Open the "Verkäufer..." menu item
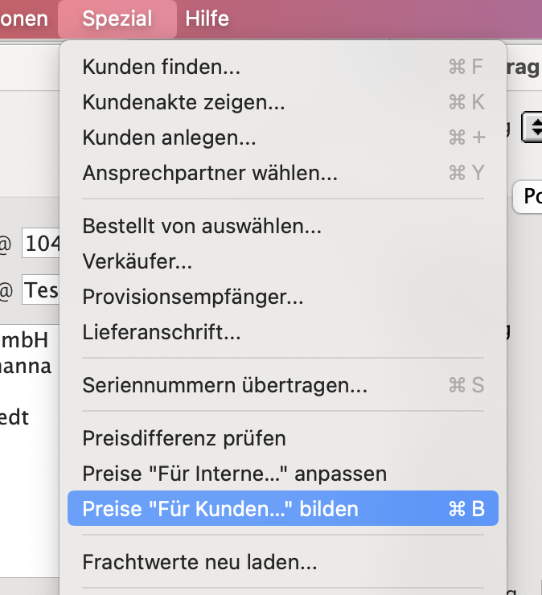Image resolution: width=542 pixels, height=595 pixels. pyautogui.click(x=137, y=261)
